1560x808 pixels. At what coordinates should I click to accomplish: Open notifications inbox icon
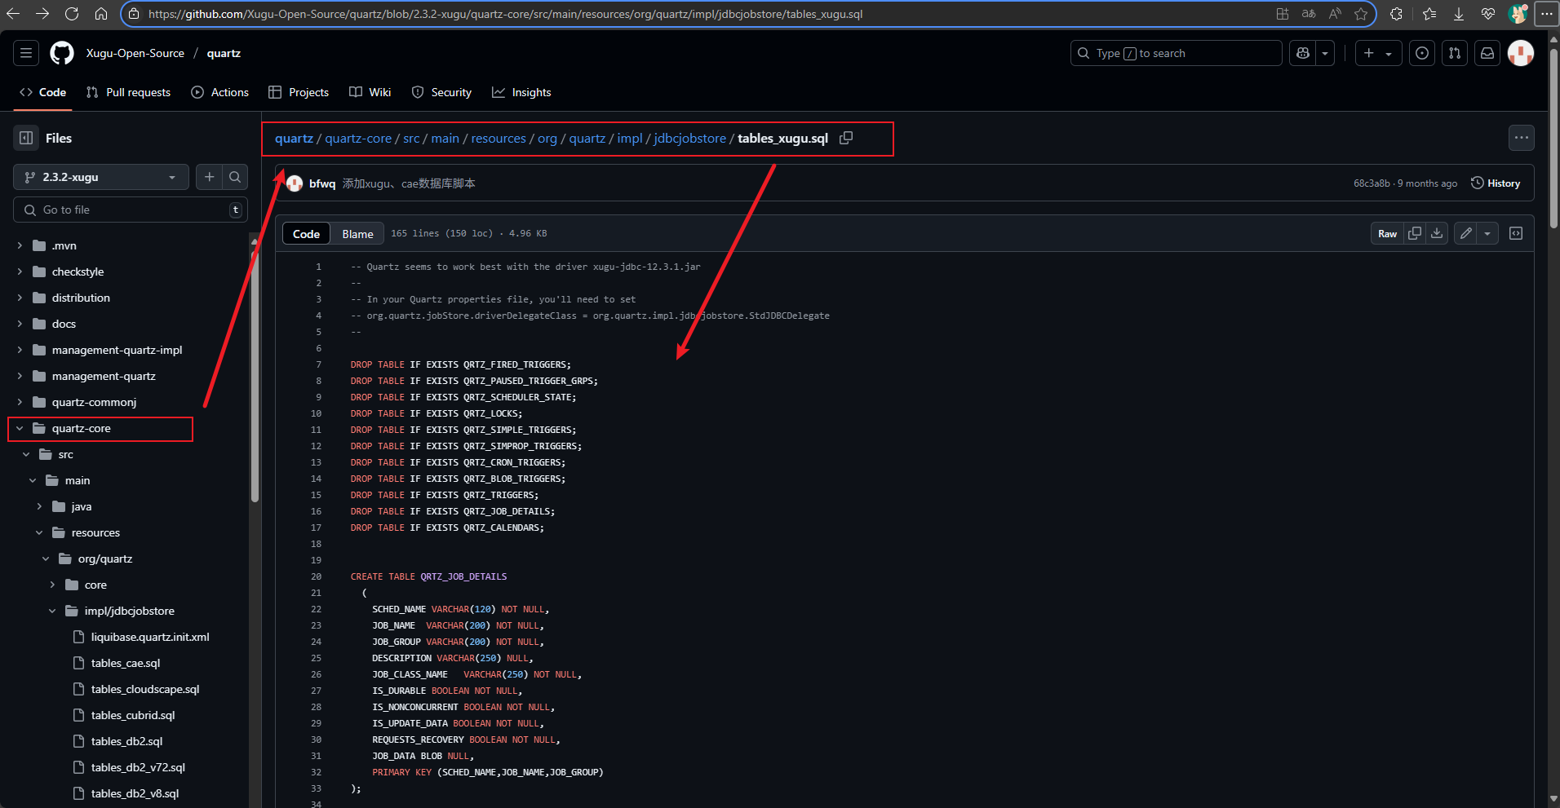click(x=1487, y=53)
